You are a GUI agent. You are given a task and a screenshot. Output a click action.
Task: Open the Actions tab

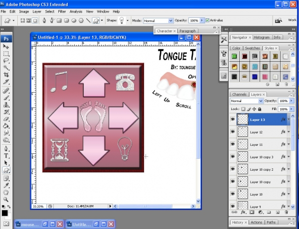tap(256, 222)
